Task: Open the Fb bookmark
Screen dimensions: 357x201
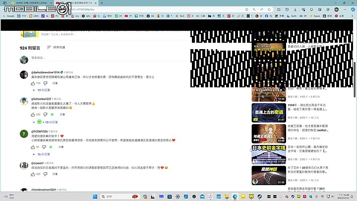Action: (269, 16)
